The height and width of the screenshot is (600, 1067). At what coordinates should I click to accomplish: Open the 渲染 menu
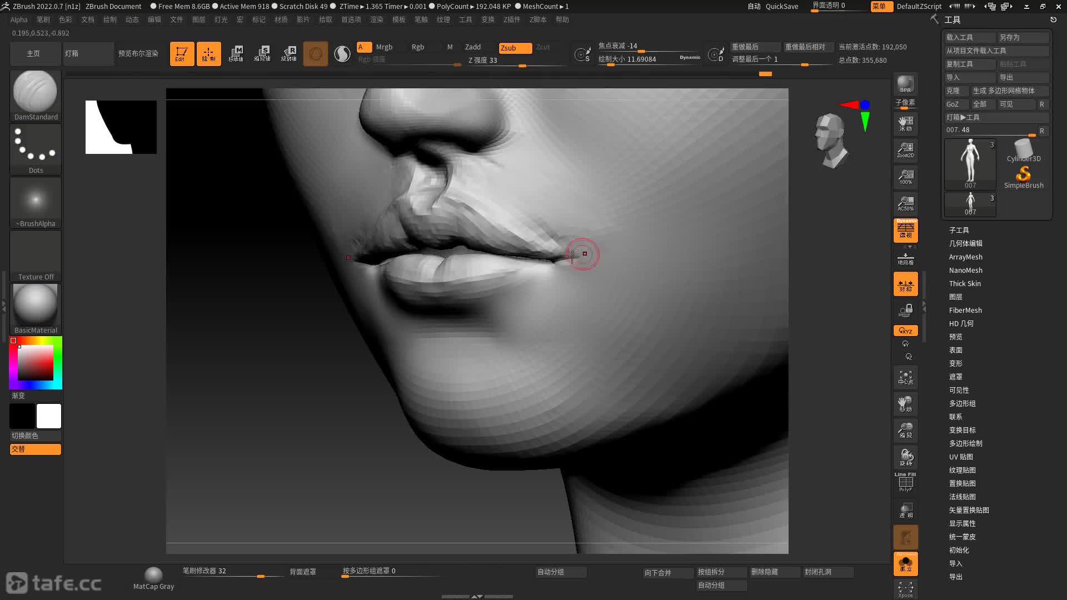click(x=377, y=19)
